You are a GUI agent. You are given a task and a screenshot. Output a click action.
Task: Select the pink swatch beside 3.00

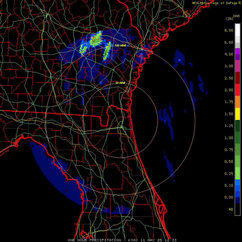point(237,66)
